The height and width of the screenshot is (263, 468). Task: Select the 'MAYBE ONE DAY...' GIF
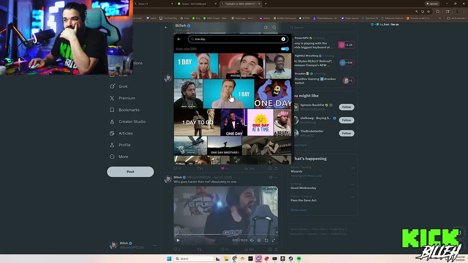point(242,66)
